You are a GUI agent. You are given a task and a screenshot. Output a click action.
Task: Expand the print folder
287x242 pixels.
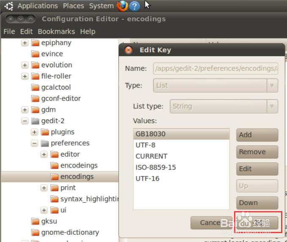point(44,188)
